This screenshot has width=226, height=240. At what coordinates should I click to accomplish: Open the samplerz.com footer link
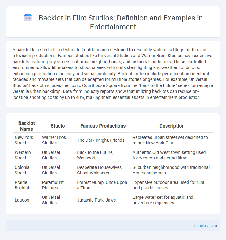click(205, 226)
